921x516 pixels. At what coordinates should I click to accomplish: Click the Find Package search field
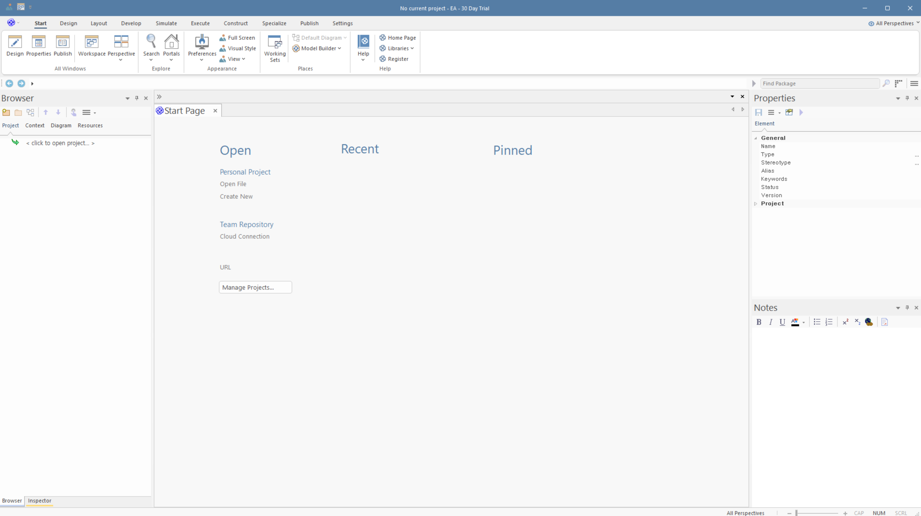click(x=819, y=83)
